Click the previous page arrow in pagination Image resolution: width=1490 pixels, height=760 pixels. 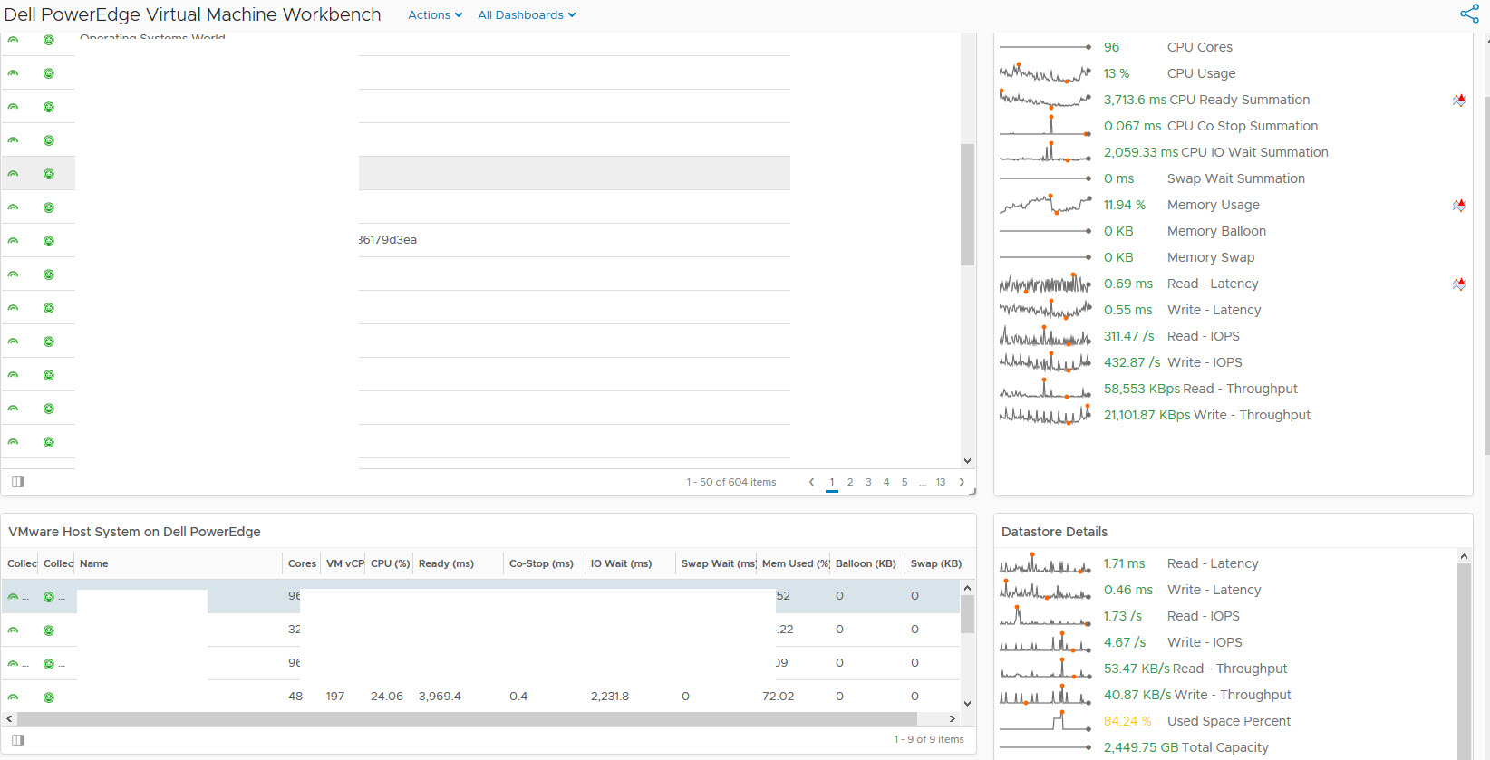[811, 482]
